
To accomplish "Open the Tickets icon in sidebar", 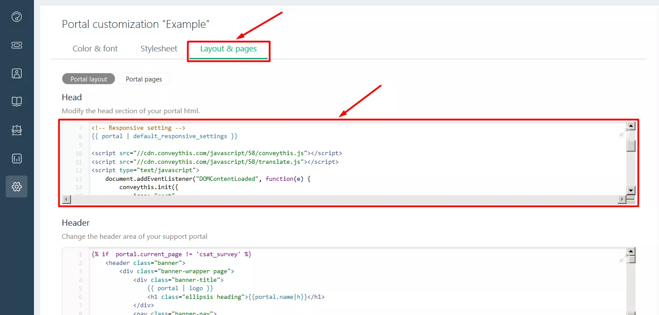I will coord(17,45).
